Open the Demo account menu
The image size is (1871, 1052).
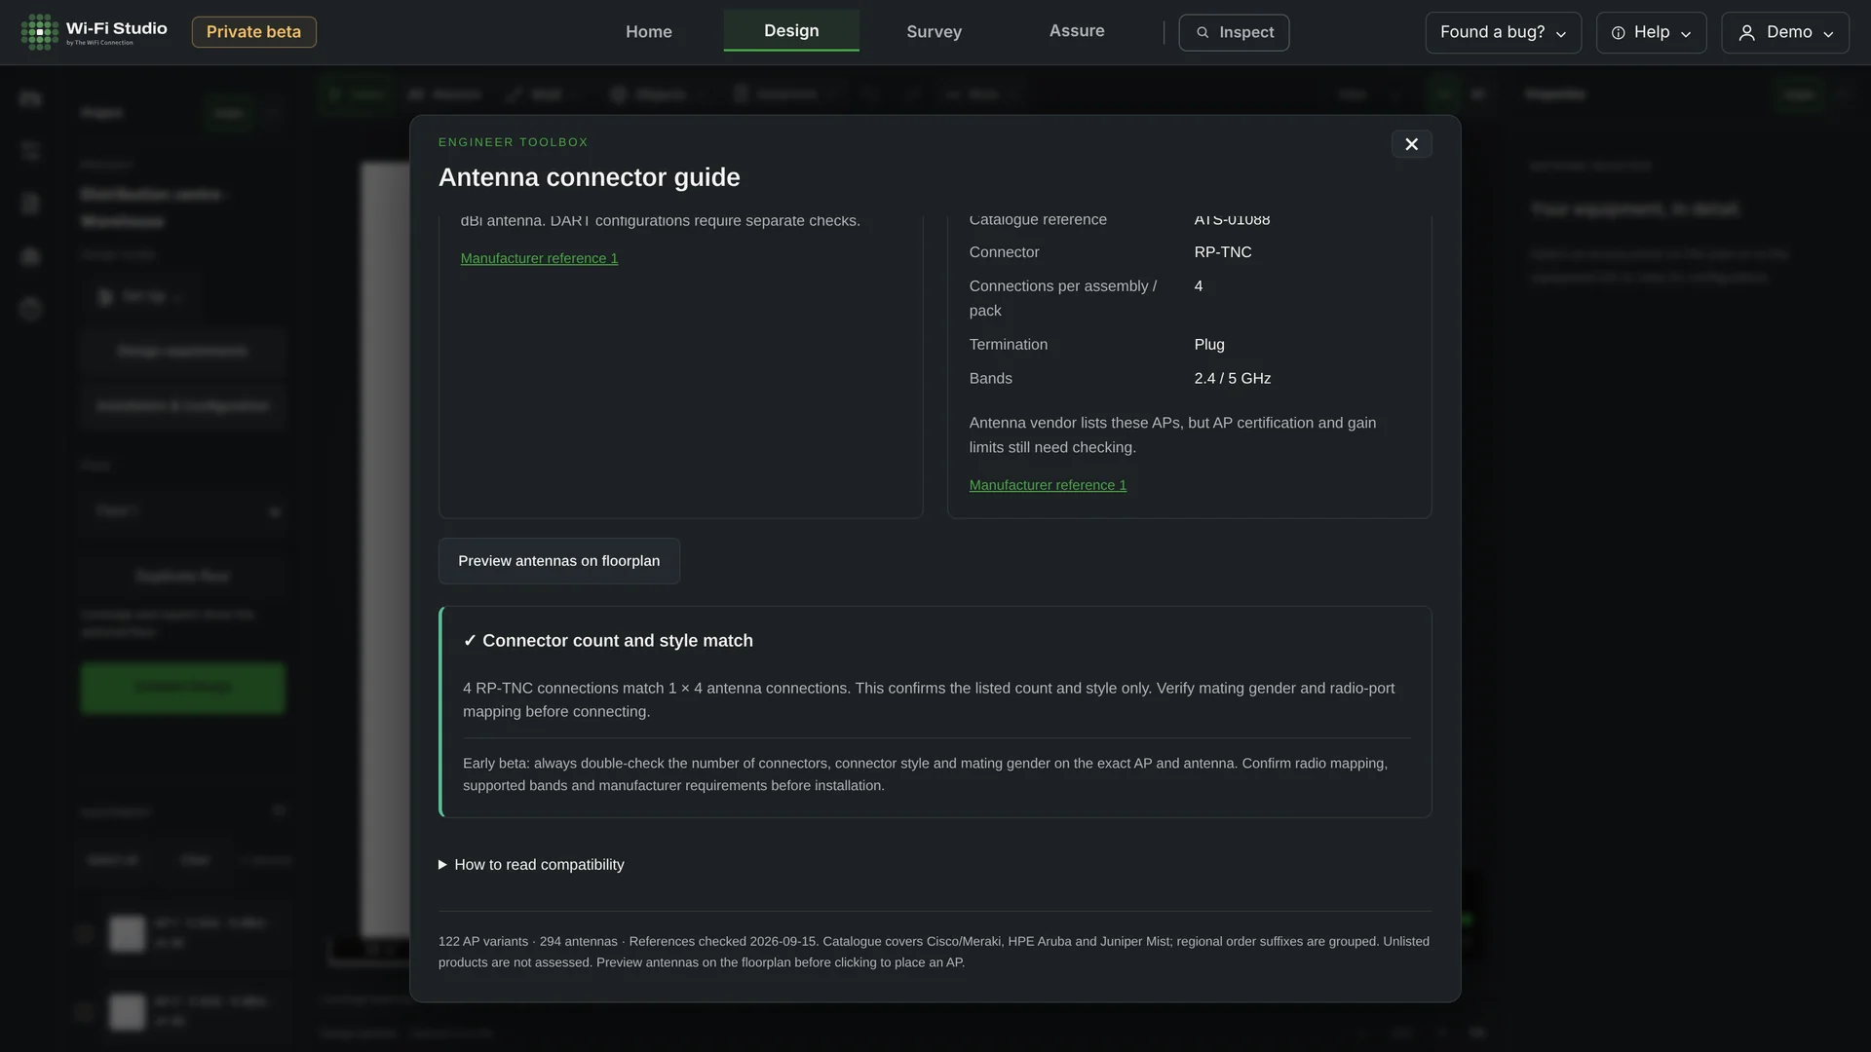(1785, 32)
